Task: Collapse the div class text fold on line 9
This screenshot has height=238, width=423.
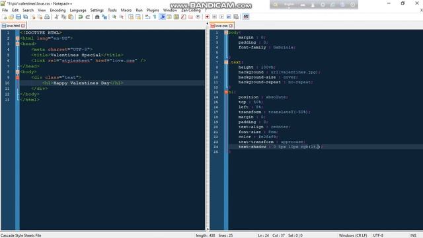Action: (x=18, y=77)
